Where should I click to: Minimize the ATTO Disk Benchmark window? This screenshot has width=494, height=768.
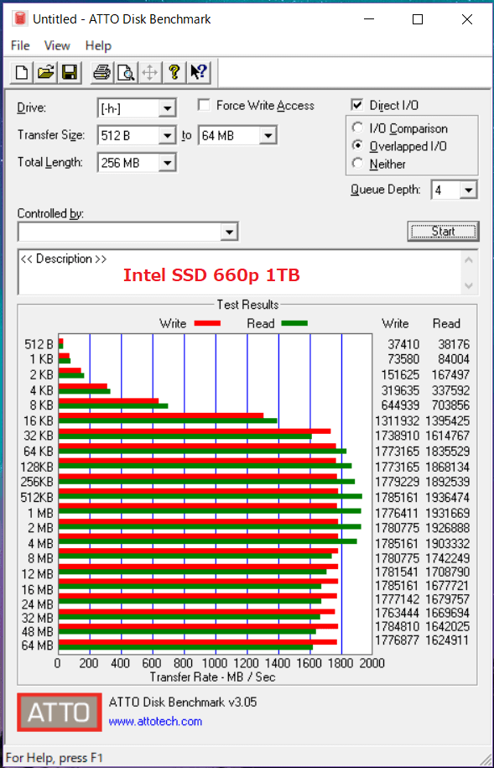[369, 19]
